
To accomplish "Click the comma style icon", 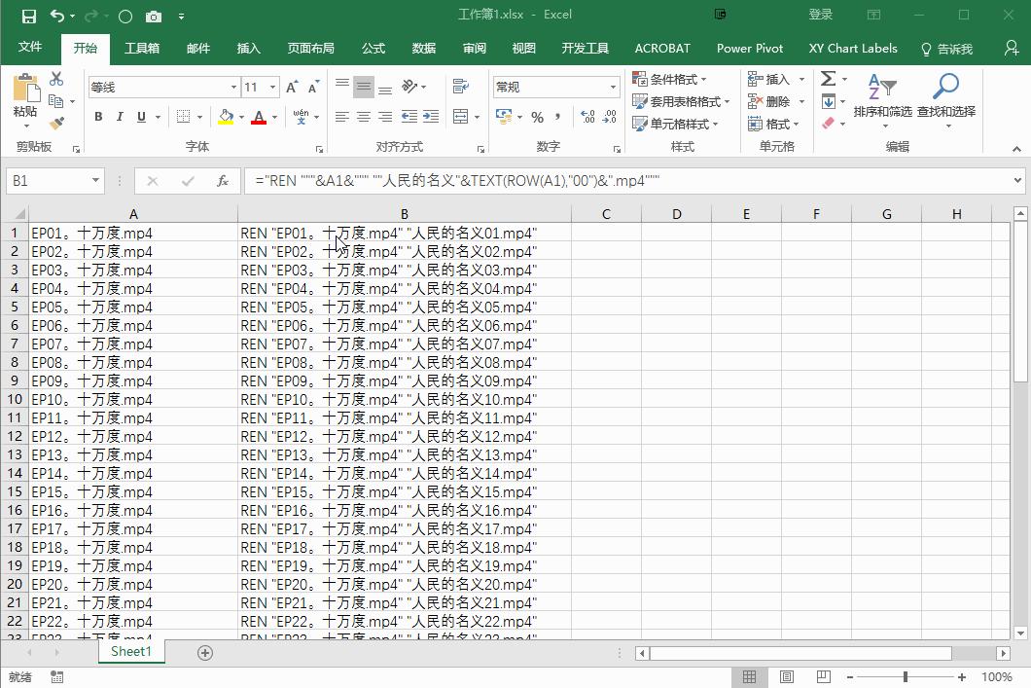I will (x=557, y=117).
